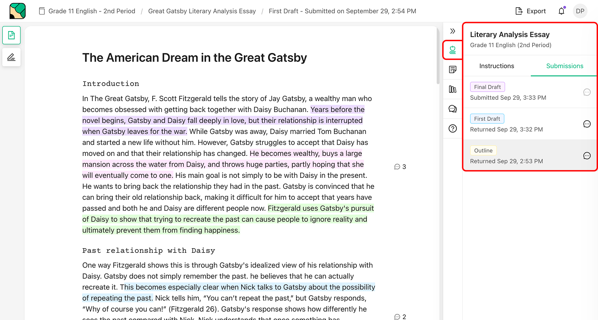598x320 pixels.
Task: Click the Export button
Action: coord(530,11)
